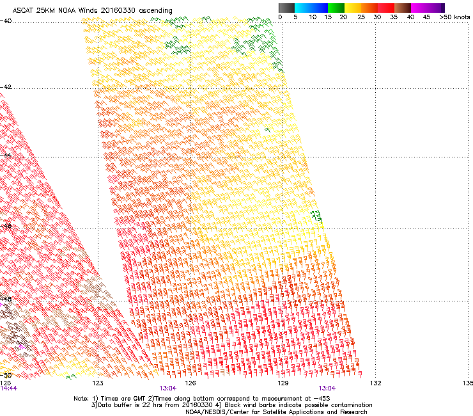This screenshot has width=473, height=416.
Task: Click the -44 latitude axis label
Action: pyautogui.click(x=6, y=156)
